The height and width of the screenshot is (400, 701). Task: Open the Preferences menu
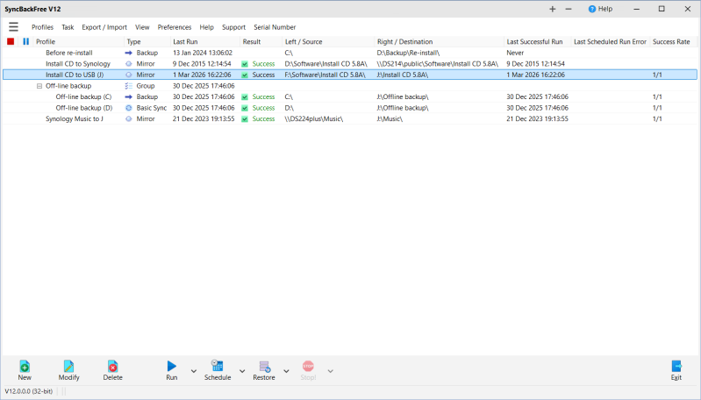click(x=175, y=27)
